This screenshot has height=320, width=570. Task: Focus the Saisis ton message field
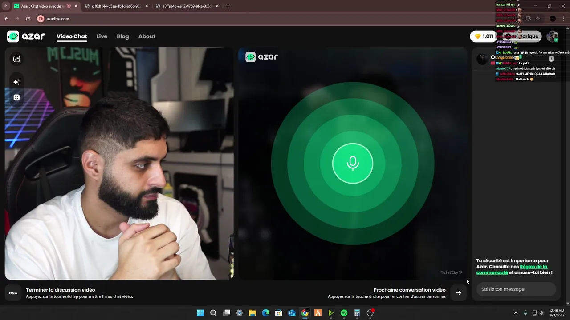516,289
